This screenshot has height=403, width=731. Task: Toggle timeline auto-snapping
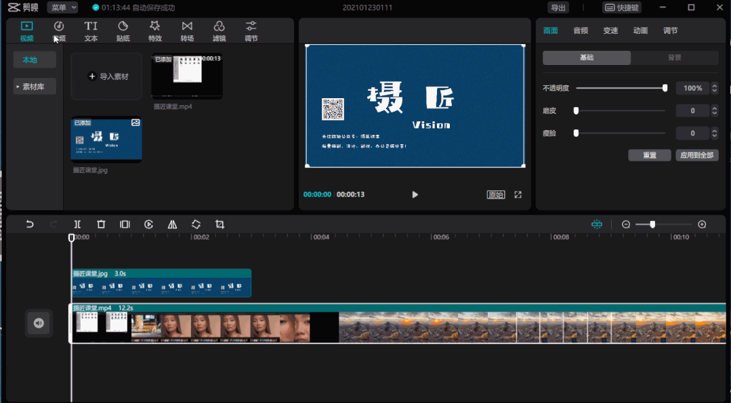coord(597,224)
